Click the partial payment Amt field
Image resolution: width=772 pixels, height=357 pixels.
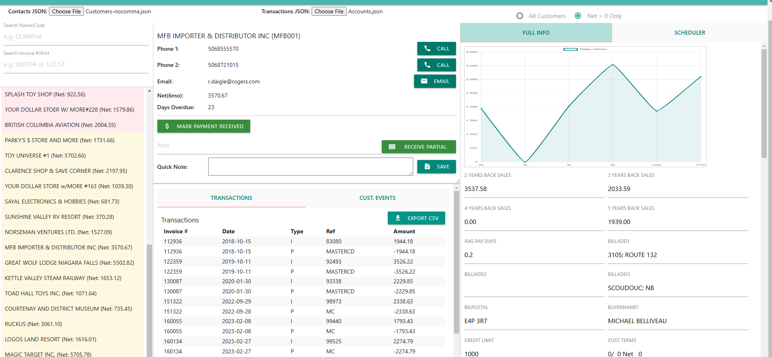tap(268, 145)
